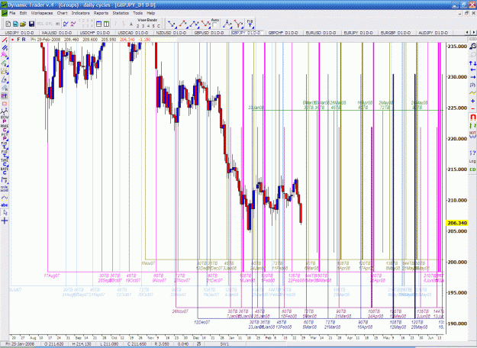Switch to the EURUSD D1D-D chart tab
The width and height of the screenshot is (477, 348).
pyautogui.click(x=321, y=33)
